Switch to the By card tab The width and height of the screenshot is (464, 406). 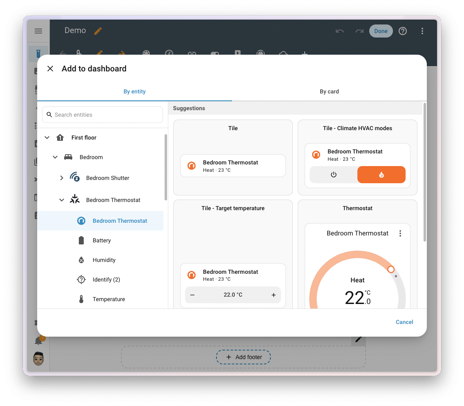(329, 92)
